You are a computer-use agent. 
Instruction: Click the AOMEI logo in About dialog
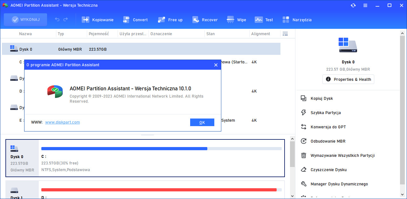[x=55, y=92]
